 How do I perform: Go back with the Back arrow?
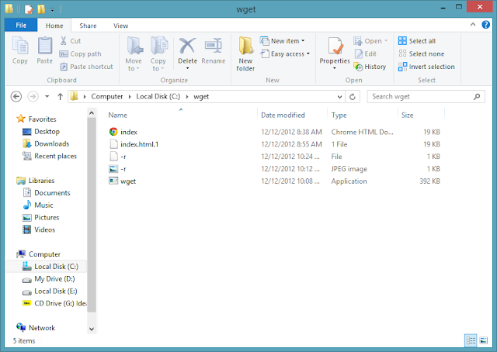point(16,96)
